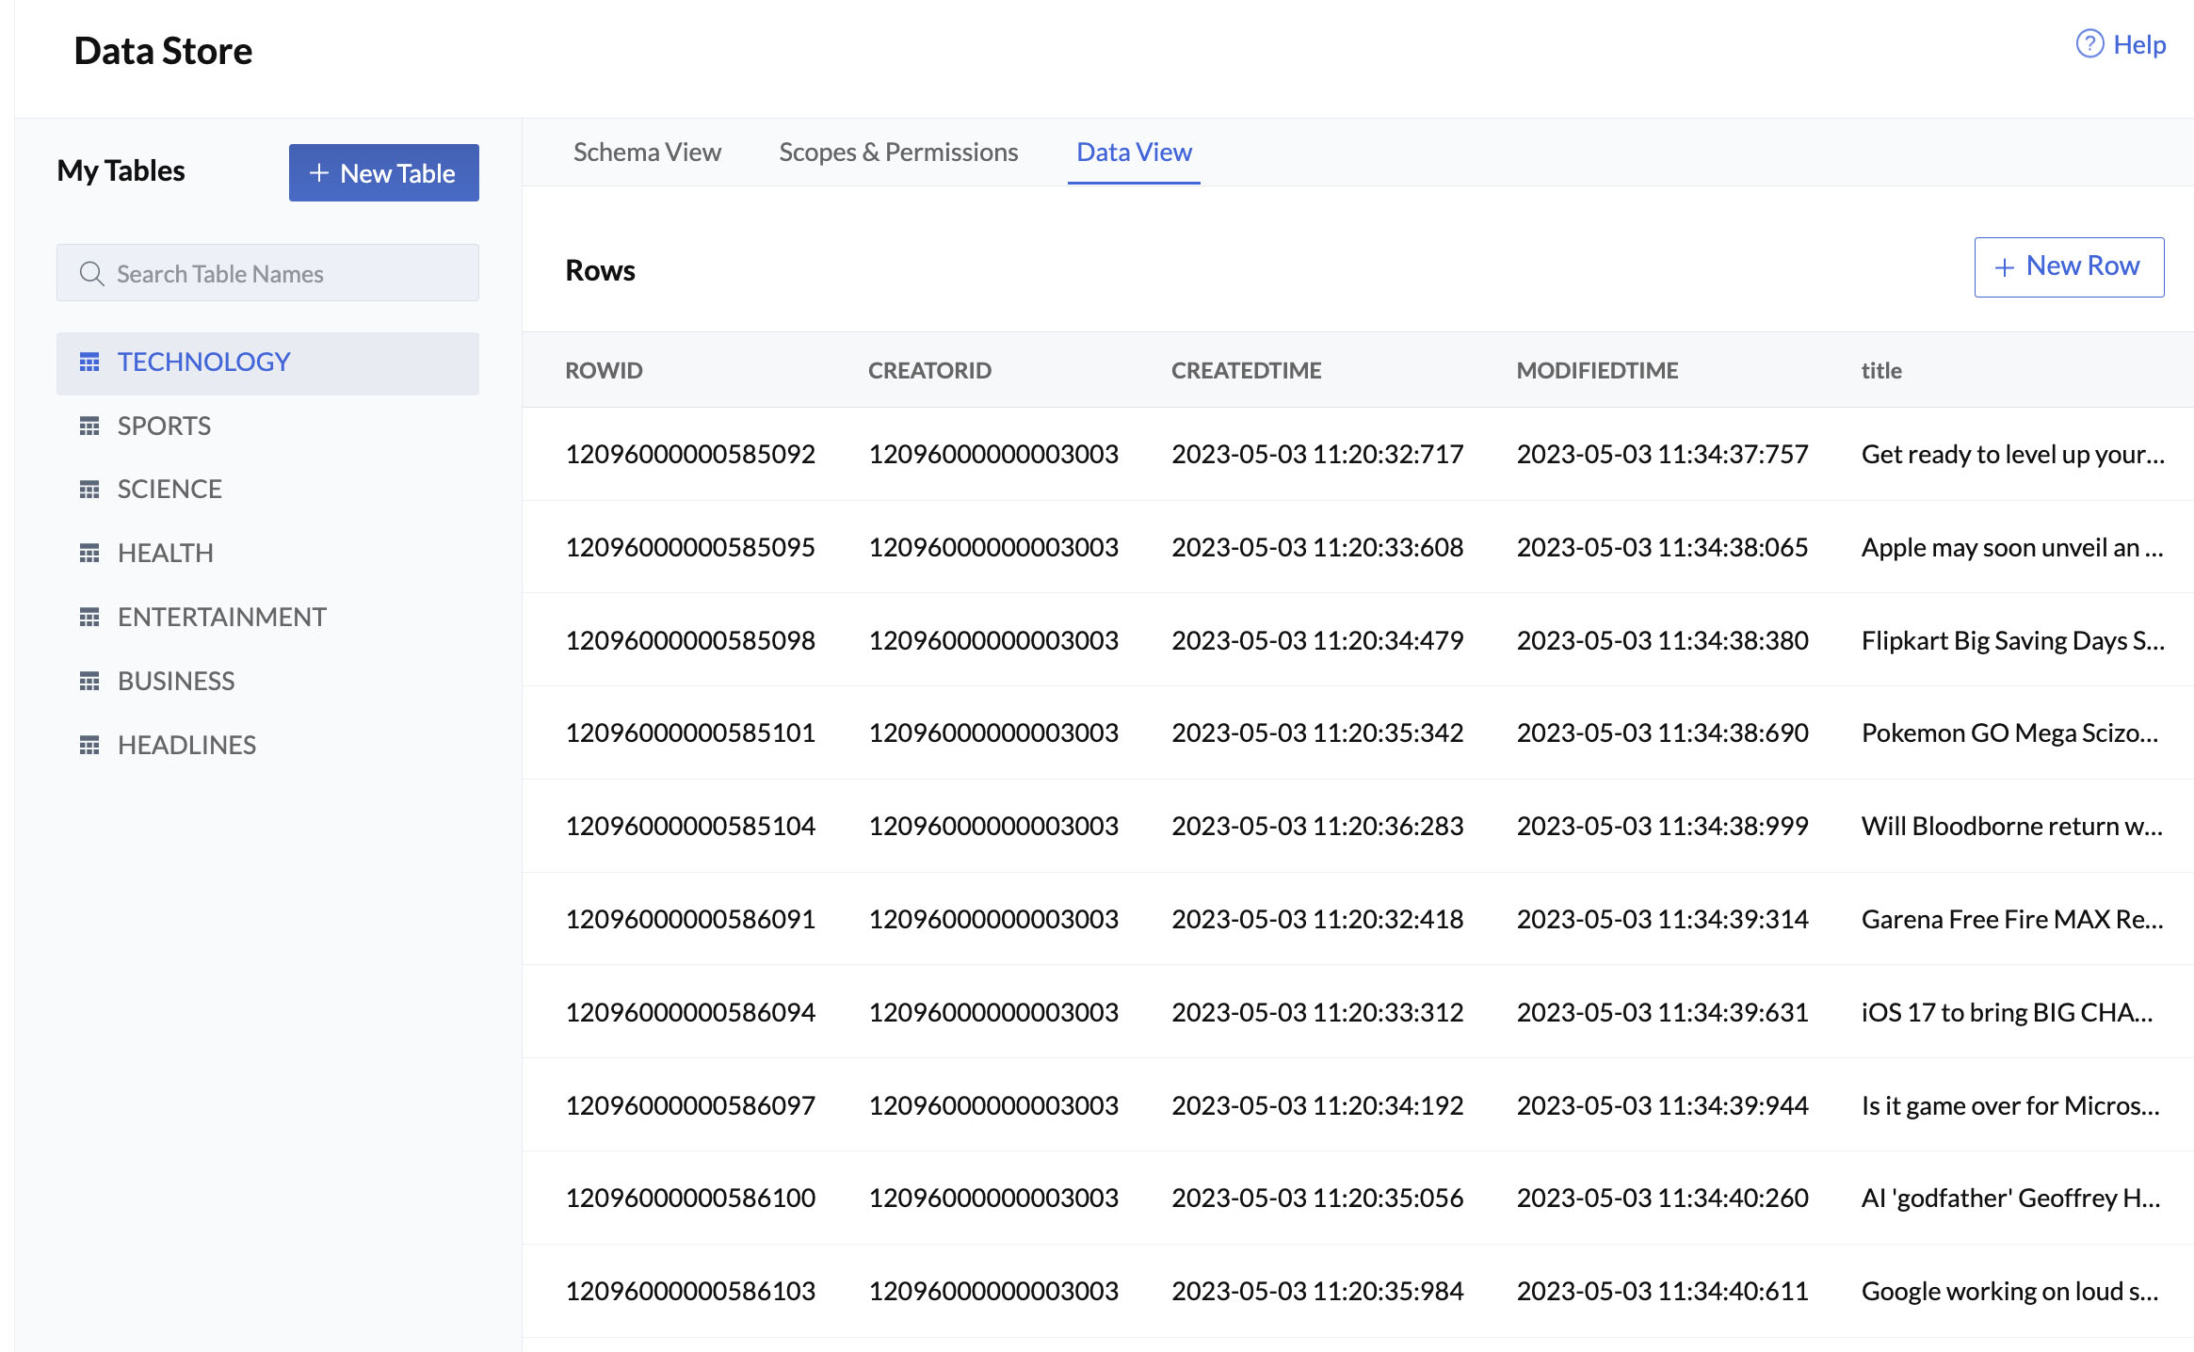Click the grid icon next to HEADLINES
The height and width of the screenshot is (1352, 2194).
click(x=88, y=744)
